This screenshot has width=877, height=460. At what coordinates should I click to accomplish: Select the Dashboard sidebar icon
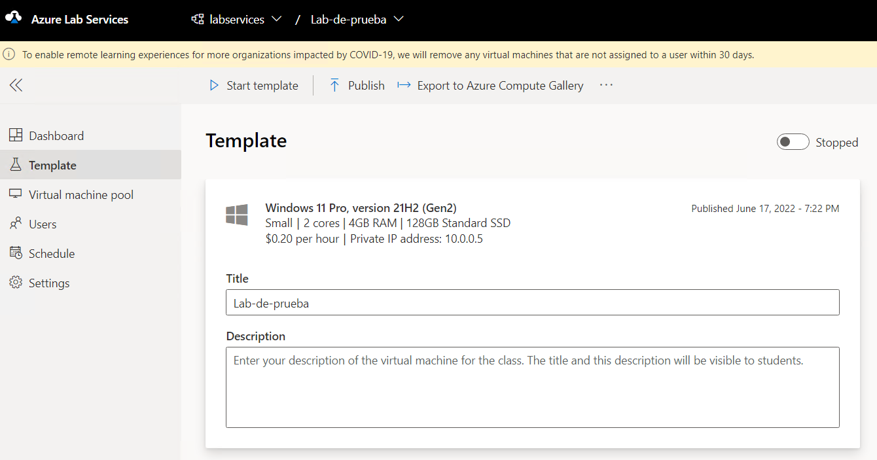click(x=16, y=135)
